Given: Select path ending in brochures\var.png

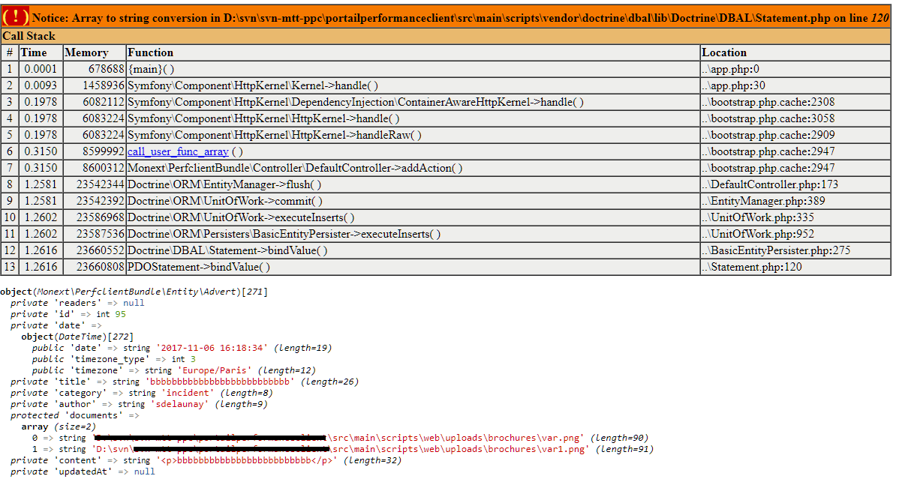Looking at the screenshot, I should (x=338, y=438).
